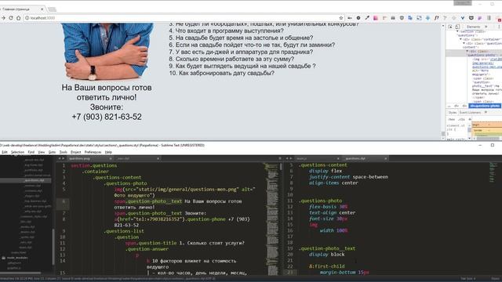Click question 8 Сколько времени работаете
Viewport: 502px width, 282px height.
[x=231, y=59]
